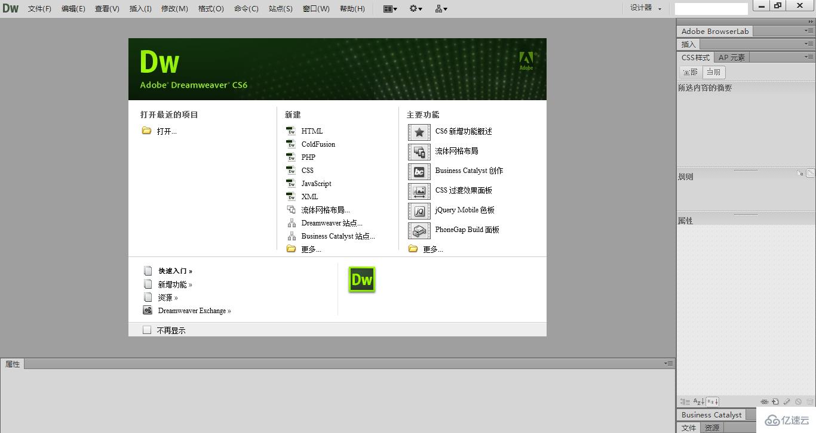This screenshot has width=816, height=433.
Task: Open 属性 inspector panel options menu
Action: (x=668, y=363)
